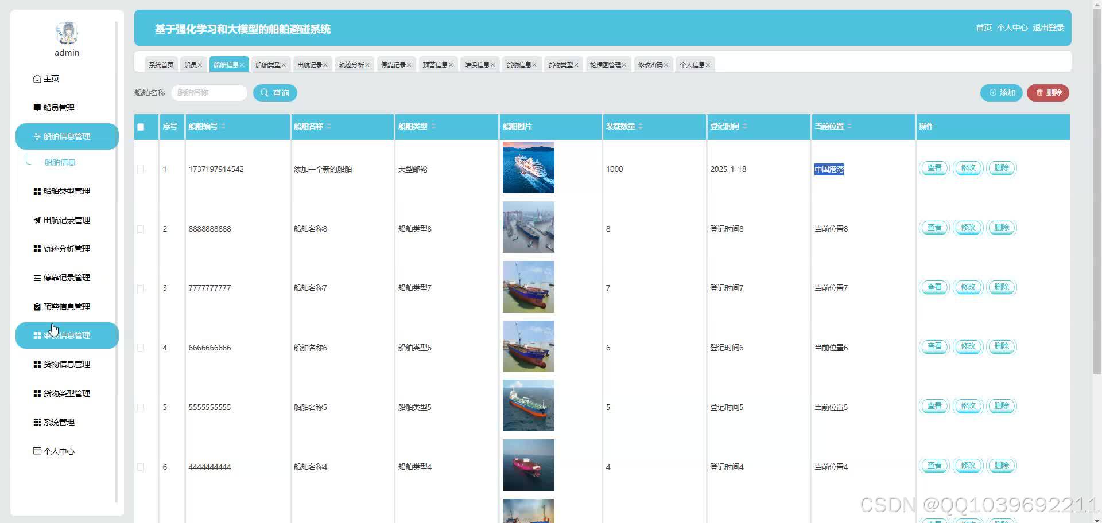
Task: Tick the row checkbox for 4444444444
Action: click(x=141, y=467)
